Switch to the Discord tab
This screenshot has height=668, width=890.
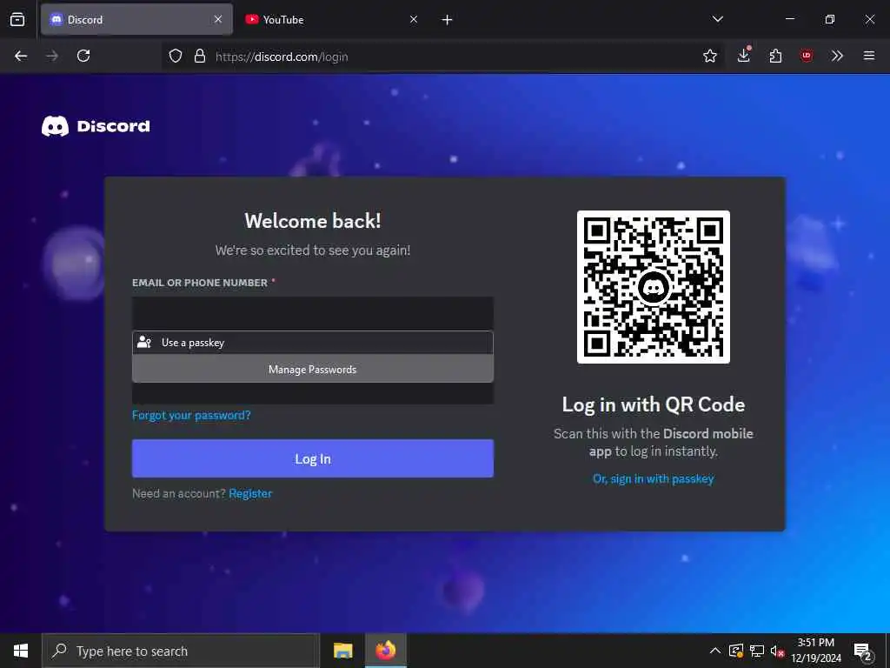[x=136, y=19]
